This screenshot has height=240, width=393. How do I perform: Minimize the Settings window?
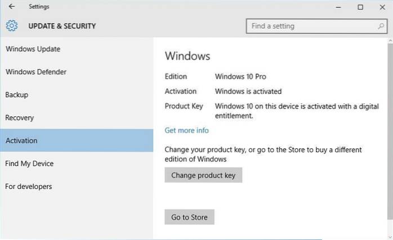338,7
